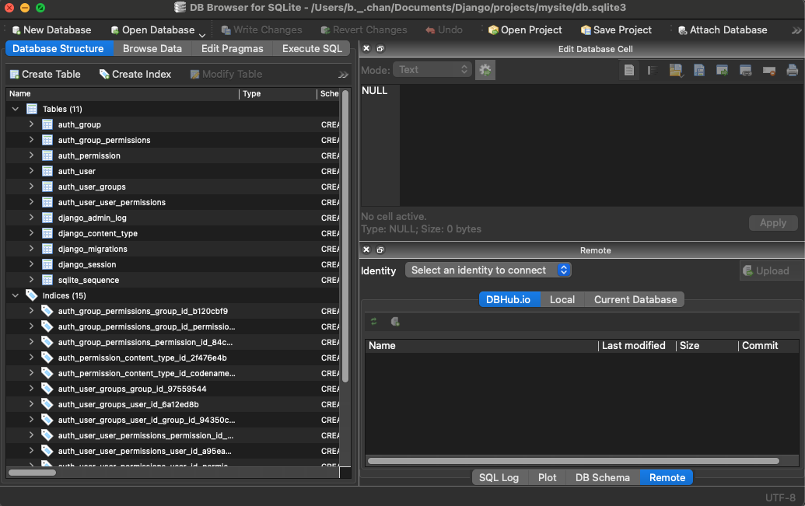Close the Remote panel
Viewport: 805px width, 506px height.
coord(366,250)
